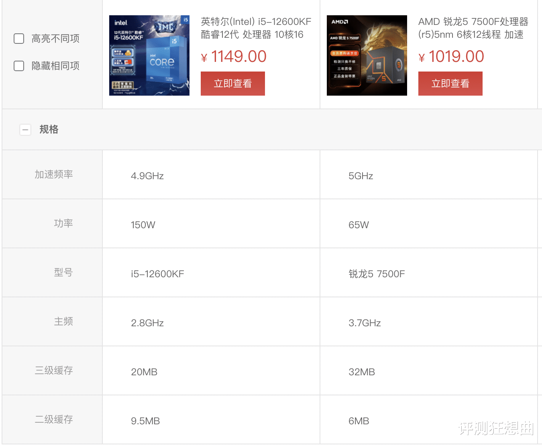Select the 4.9GHz value
This screenshot has width=542, height=446.
[147, 176]
